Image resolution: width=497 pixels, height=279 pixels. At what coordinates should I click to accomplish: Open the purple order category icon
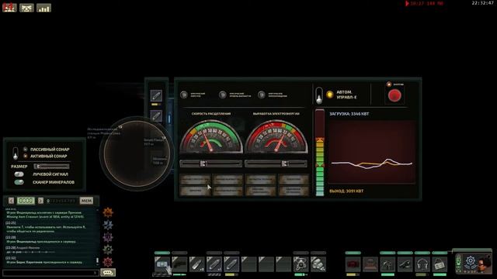coord(108,237)
